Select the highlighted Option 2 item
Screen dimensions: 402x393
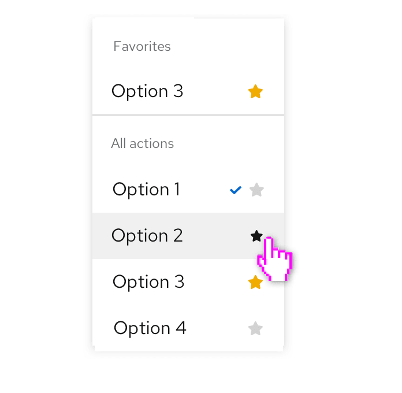[x=173, y=236]
